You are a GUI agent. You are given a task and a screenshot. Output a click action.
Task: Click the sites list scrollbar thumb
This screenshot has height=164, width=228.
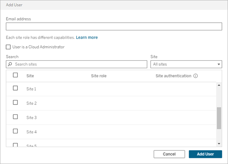219,118
